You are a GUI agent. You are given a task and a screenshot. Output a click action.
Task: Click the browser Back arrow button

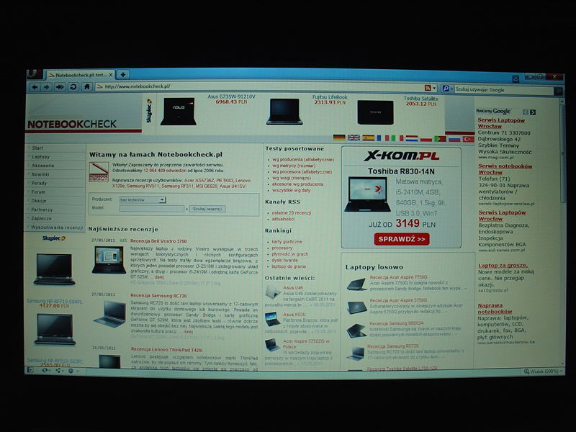(x=35, y=86)
